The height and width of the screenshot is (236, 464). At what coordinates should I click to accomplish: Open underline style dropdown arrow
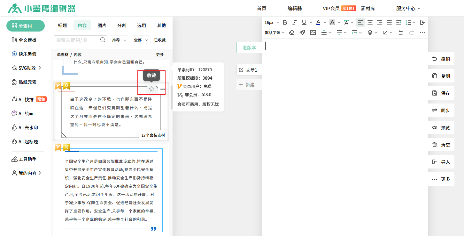(311, 23)
